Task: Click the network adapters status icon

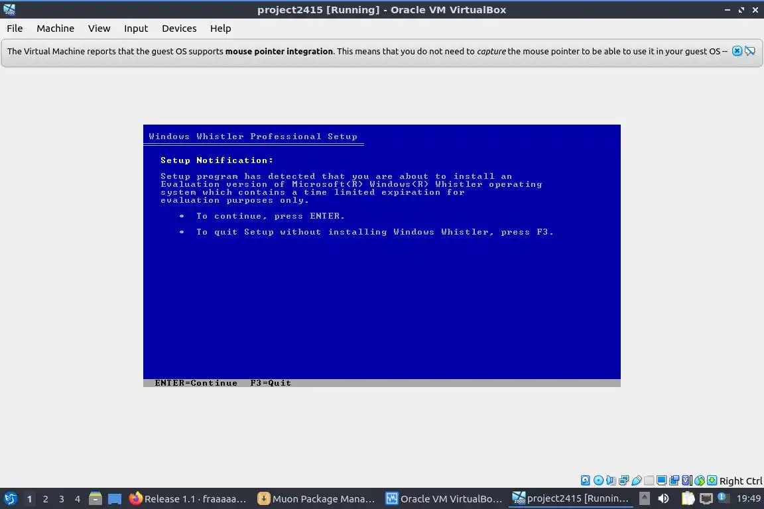Action: coord(623,481)
